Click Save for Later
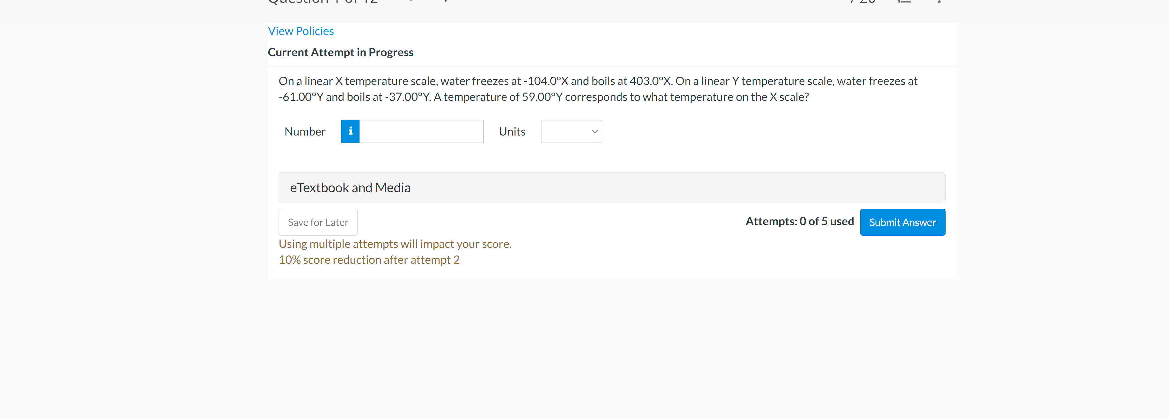This screenshot has width=1169, height=419. pyautogui.click(x=318, y=222)
